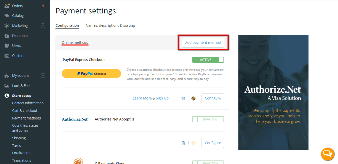Delete PayPal Express Checkout via trash icon
Screen dimensions: 338x164
(x=183, y=98)
